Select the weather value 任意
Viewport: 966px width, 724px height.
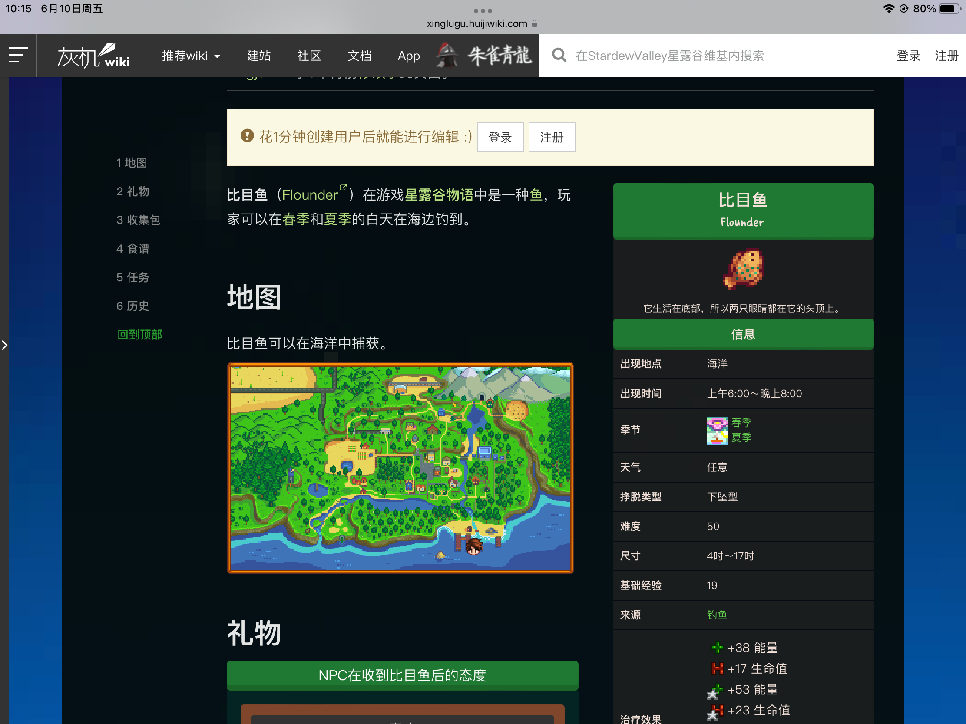pos(717,467)
